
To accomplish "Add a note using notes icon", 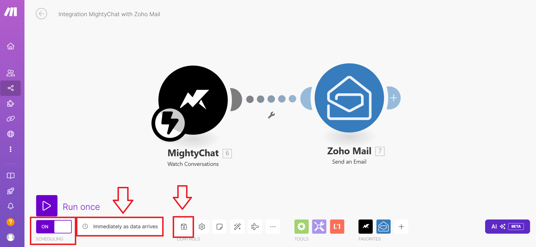I will coord(219,227).
